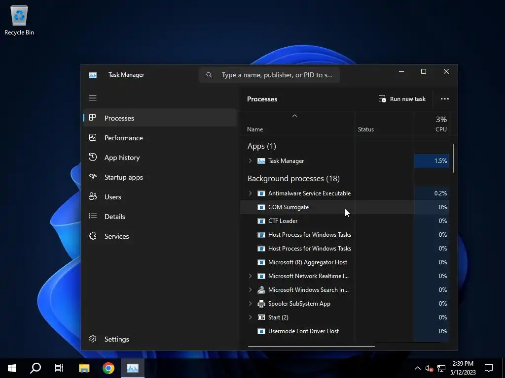Open the Windows Start button on taskbar

tap(12, 368)
